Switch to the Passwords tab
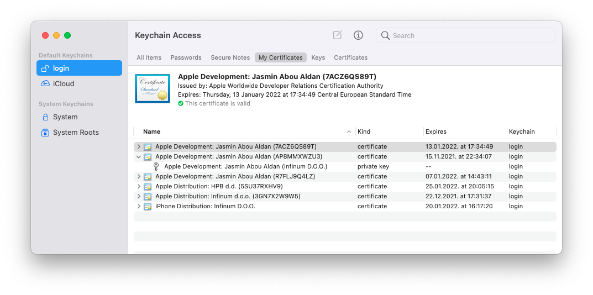This screenshot has height=295, width=593. (186, 57)
